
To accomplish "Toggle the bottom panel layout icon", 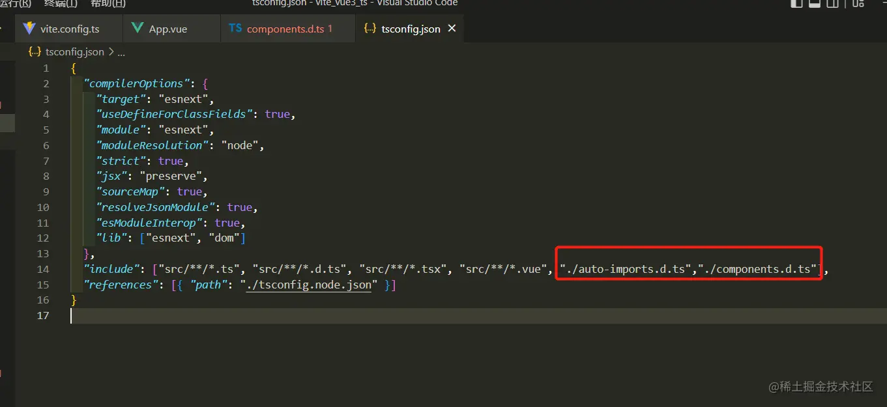I will pos(814,3).
